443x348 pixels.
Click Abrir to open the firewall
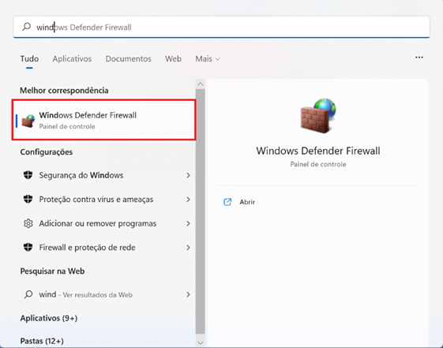point(247,202)
